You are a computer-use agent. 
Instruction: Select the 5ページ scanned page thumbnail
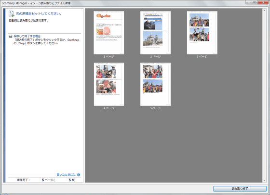click(x=155, y=84)
